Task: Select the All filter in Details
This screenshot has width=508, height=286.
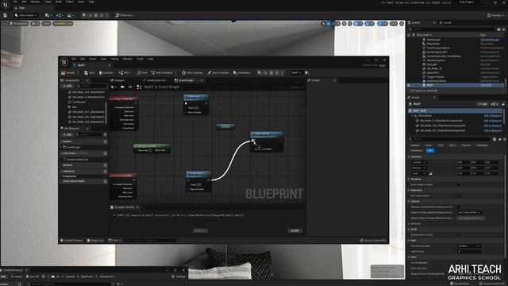Action: coord(430,151)
